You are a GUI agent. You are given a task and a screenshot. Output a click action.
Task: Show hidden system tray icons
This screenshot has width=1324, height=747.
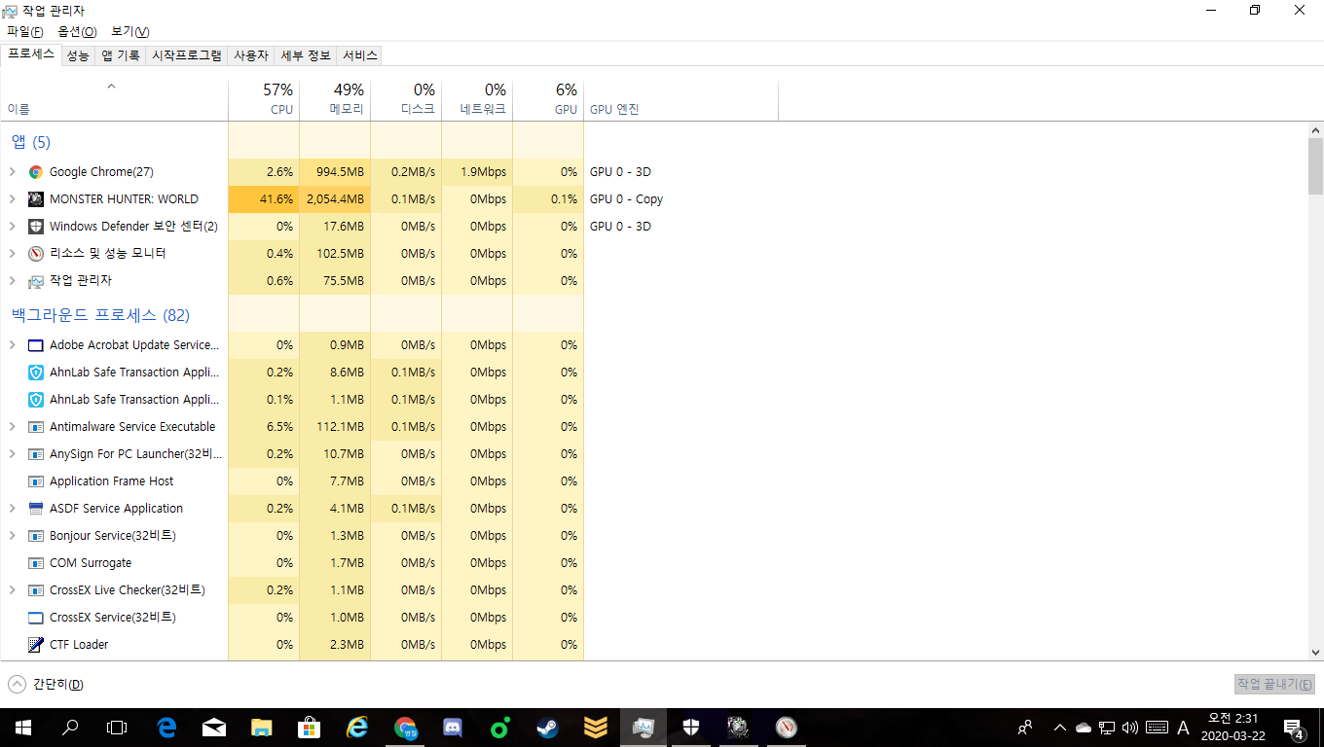1059,728
